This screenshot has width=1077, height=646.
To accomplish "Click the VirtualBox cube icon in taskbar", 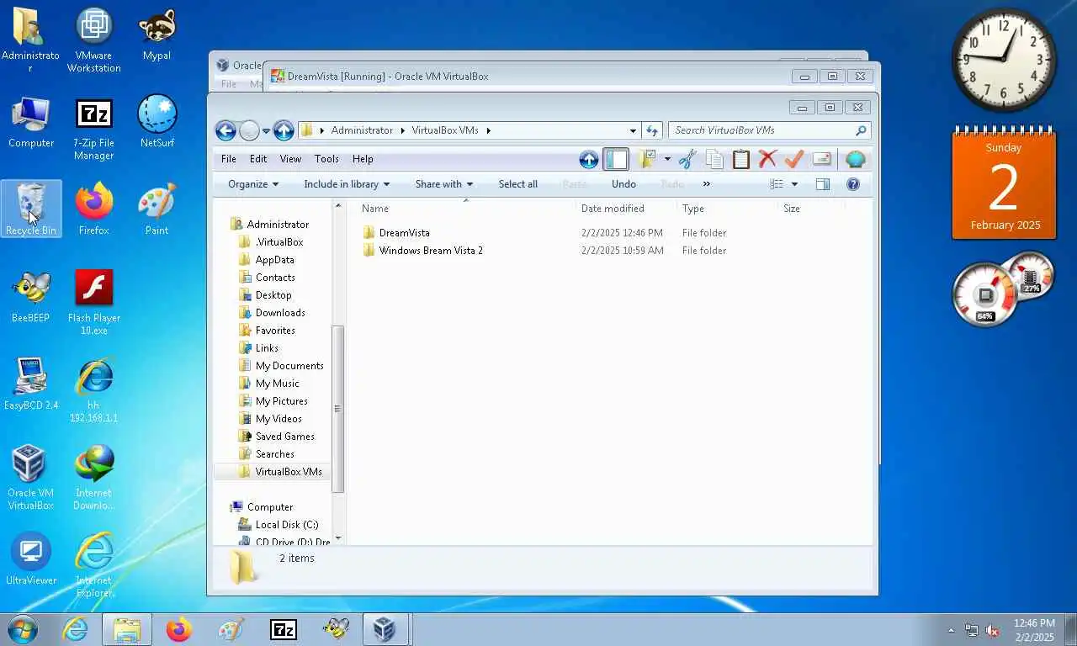I will (385, 629).
